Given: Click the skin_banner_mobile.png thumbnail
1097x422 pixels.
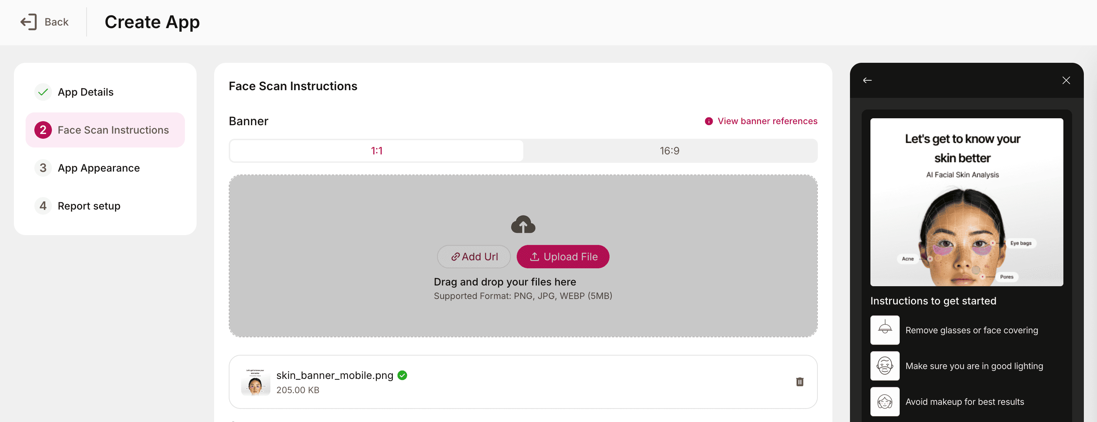Looking at the screenshot, I should (255, 381).
